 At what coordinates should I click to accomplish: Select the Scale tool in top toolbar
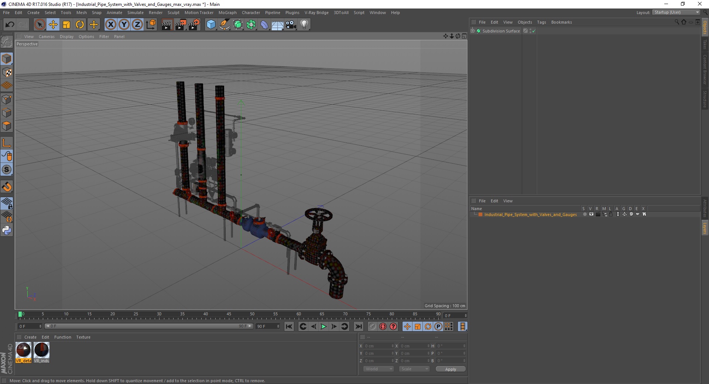tap(66, 25)
